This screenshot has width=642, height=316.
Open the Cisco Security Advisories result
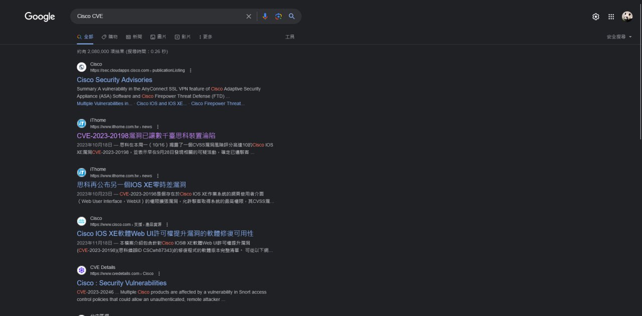click(x=114, y=80)
